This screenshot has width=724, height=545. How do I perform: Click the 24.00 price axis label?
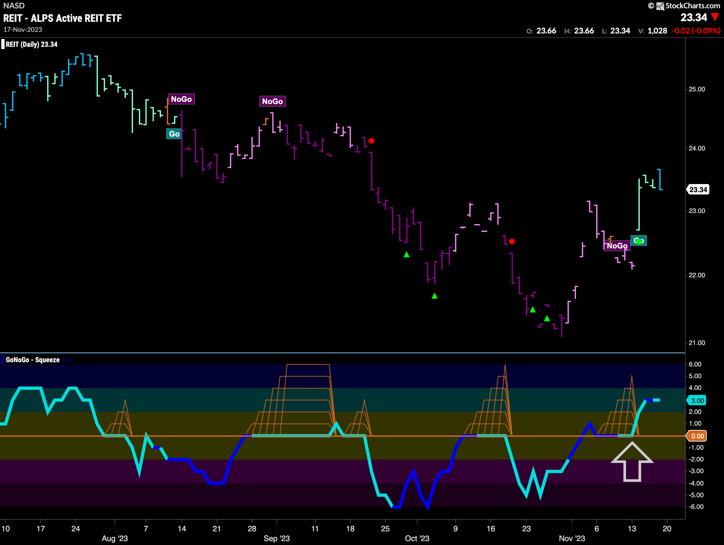pyautogui.click(x=697, y=148)
